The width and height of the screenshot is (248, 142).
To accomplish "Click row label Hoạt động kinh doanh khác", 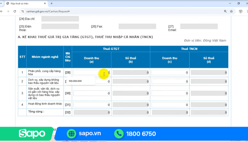I will pyautogui.click(x=45, y=104).
